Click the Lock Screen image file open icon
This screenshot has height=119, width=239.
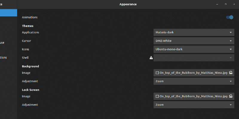point(231,96)
